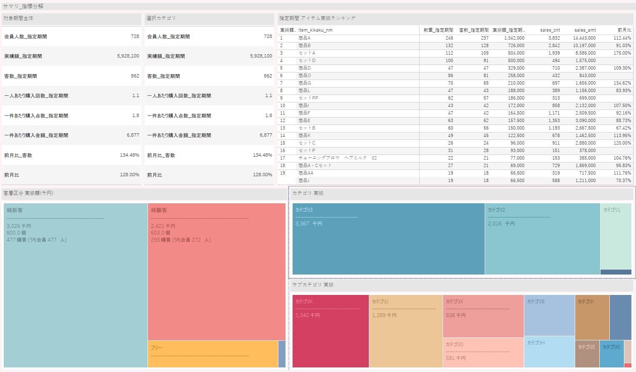Click the カテゴリ 実績 section title
Image resolution: width=636 pixels, height=372 pixels.
[x=308, y=193]
